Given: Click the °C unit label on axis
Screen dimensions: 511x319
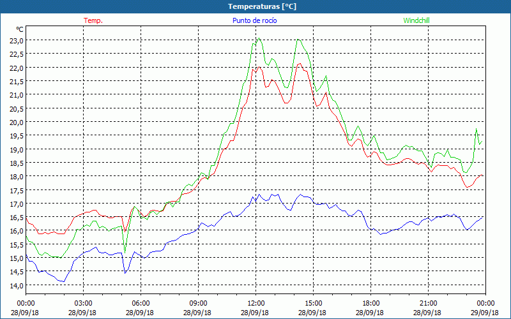Looking at the screenshot, I should point(20,29).
